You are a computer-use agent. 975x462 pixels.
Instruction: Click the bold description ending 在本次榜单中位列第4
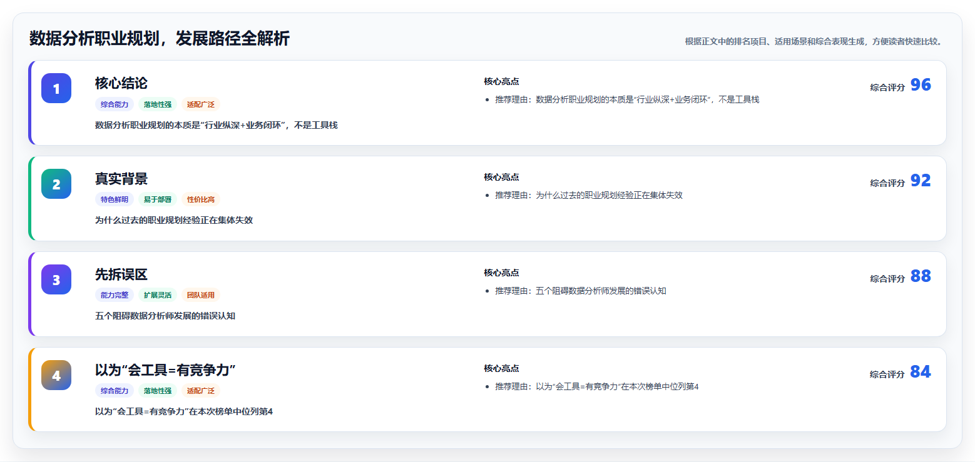click(184, 411)
